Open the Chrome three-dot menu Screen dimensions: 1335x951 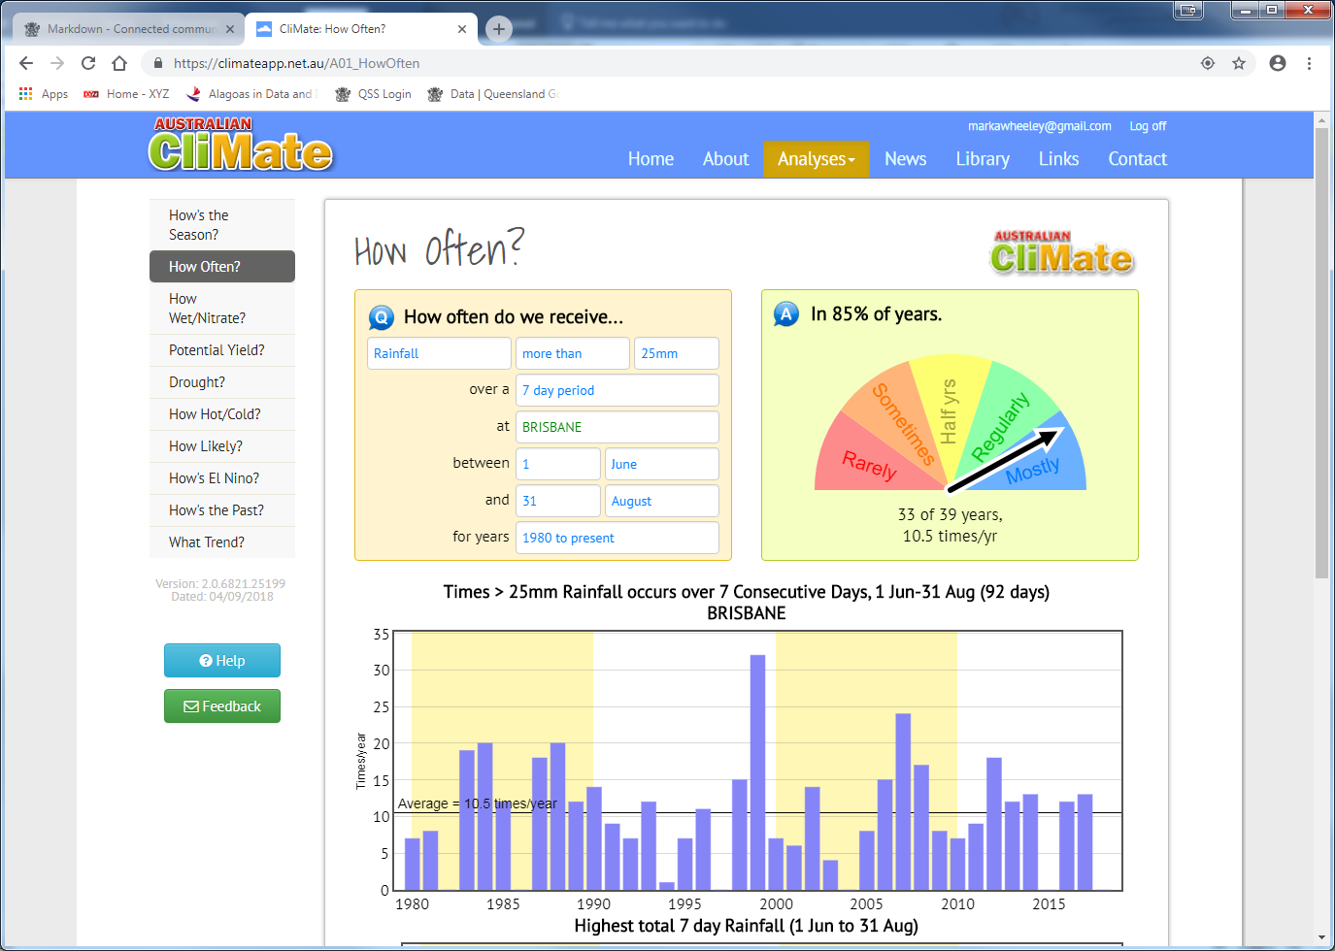tap(1309, 63)
